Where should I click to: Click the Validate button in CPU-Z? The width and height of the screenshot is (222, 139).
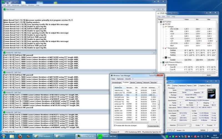tap(203, 130)
